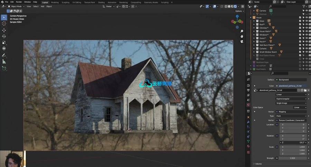Click the Blender logo icon

[x=2, y=2]
